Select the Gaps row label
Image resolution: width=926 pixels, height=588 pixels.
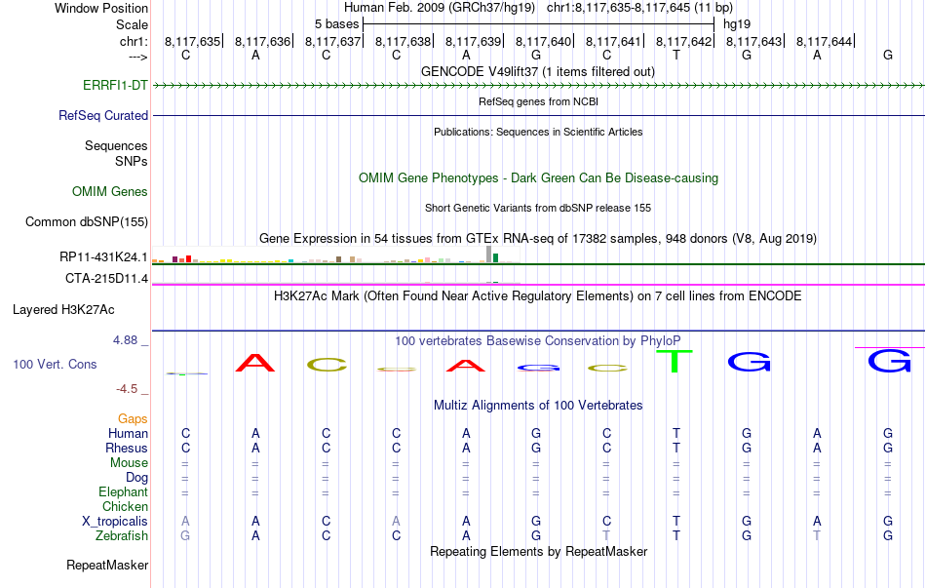click(133, 418)
